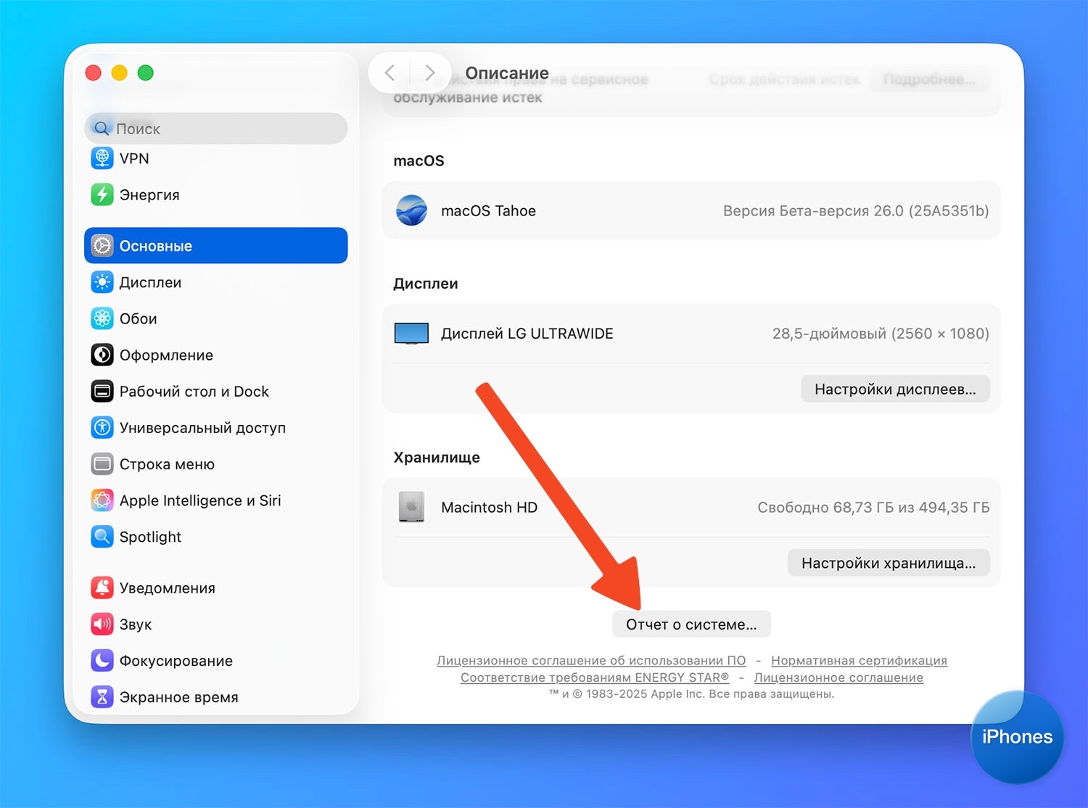Click the Экранное время hourglass icon
Viewport: 1088px width, 808px height.
click(x=102, y=696)
